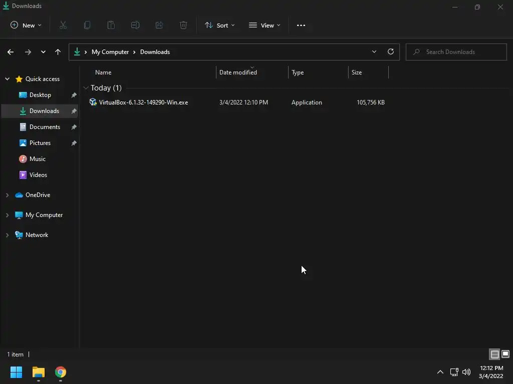Go back with the left arrow
This screenshot has height=384, width=513.
click(11, 52)
